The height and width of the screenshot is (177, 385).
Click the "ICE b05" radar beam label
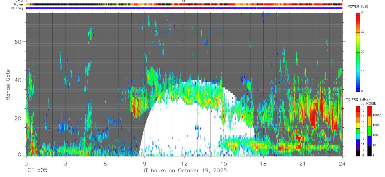pyautogui.click(x=36, y=170)
